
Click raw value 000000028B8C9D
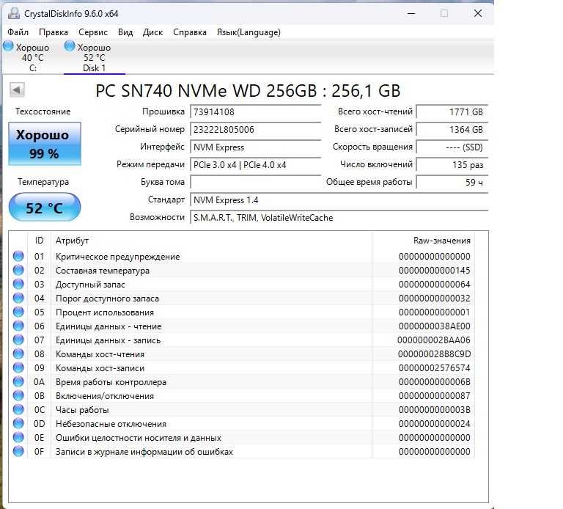[x=434, y=354]
